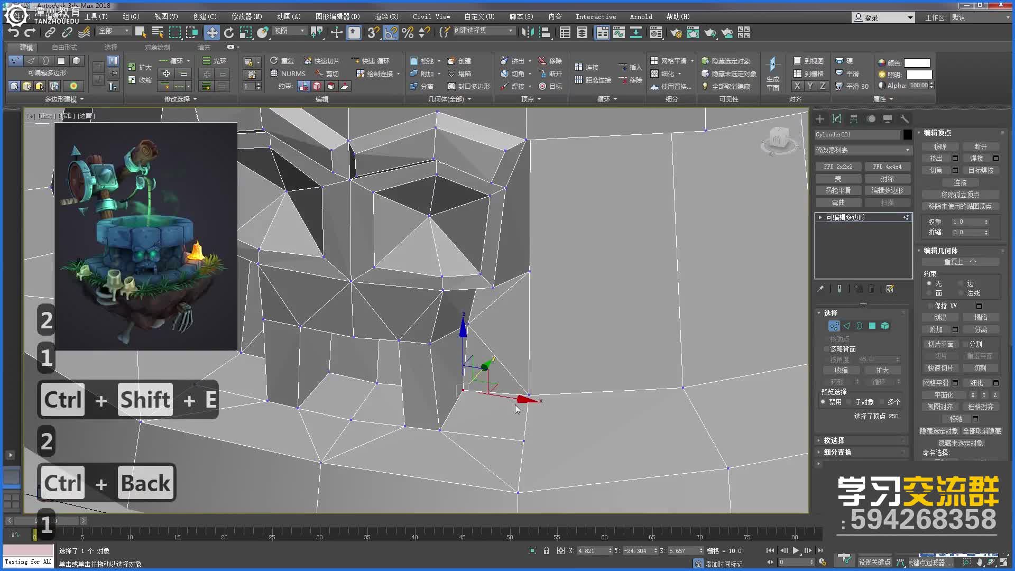Enable the 忽略背面 checkbox

click(x=827, y=349)
